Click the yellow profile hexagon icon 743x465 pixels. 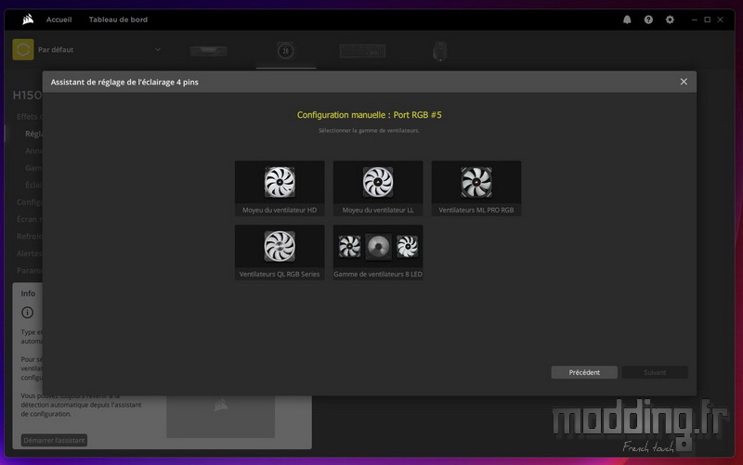tap(23, 49)
